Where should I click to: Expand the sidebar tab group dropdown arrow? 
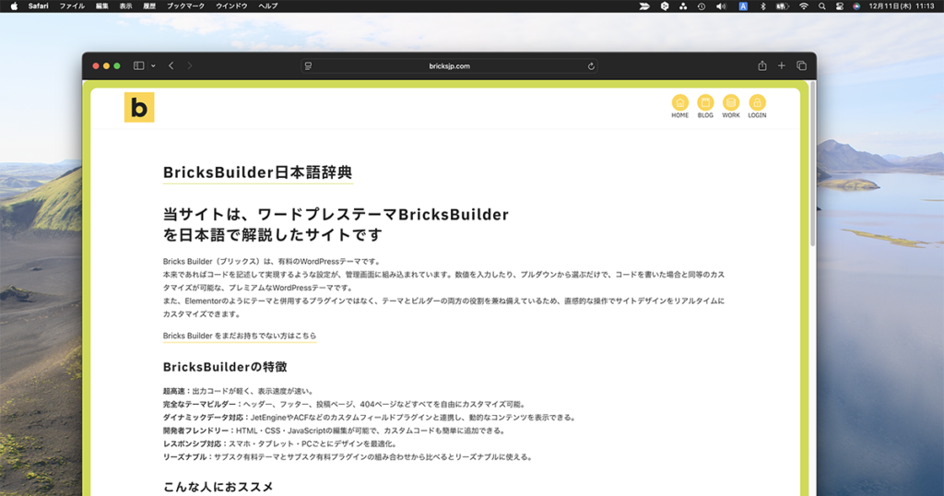point(151,66)
